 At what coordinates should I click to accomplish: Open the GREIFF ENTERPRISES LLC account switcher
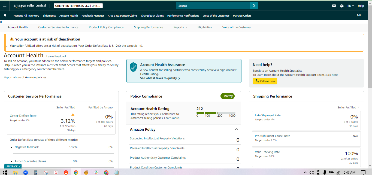pyautogui.click(x=78, y=6)
